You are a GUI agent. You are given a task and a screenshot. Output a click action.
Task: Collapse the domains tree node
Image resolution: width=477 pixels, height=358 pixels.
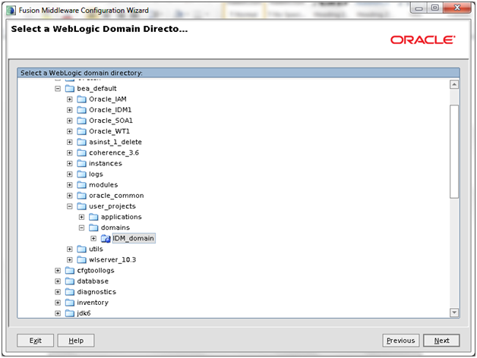pos(81,228)
